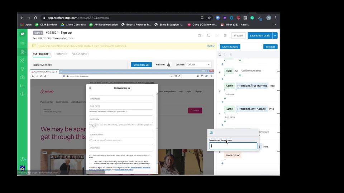Click the Preview button
Screen dimensions: 344x193
point(239,35)
